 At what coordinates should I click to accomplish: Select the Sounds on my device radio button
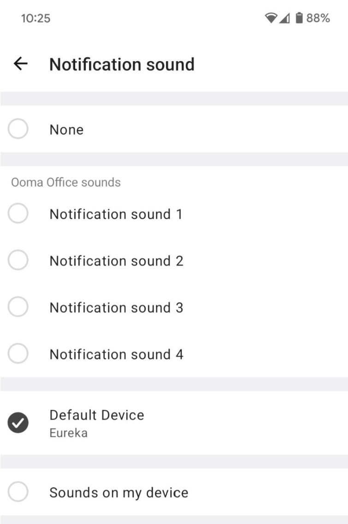(18, 492)
